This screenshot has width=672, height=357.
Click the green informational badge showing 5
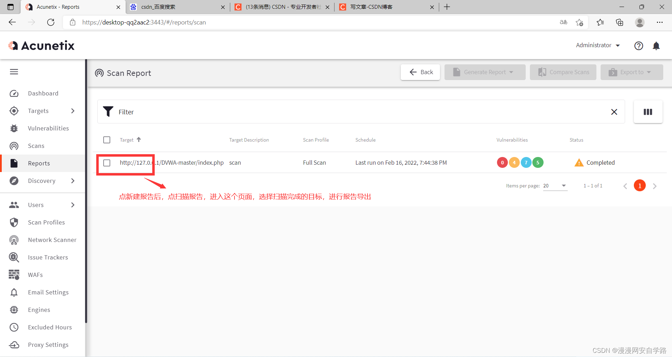(538, 163)
